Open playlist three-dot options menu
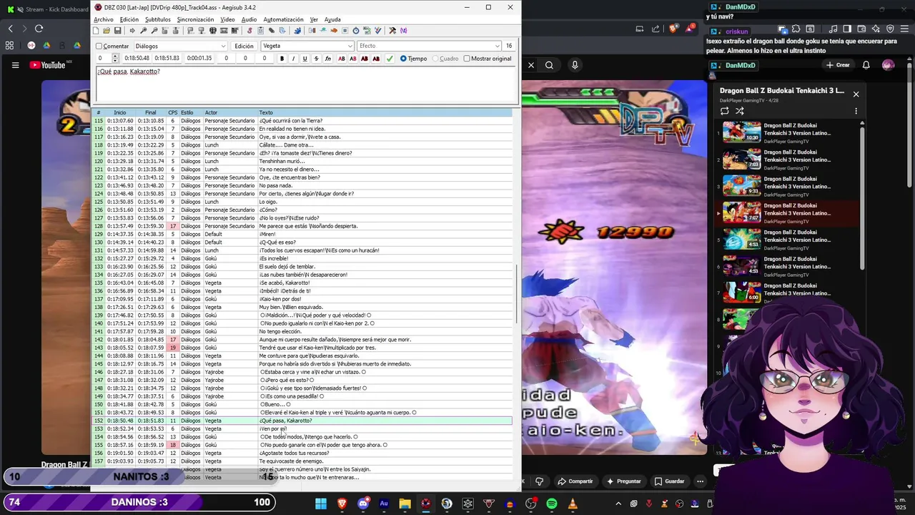This screenshot has width=915, height=515. click(856, 111)
